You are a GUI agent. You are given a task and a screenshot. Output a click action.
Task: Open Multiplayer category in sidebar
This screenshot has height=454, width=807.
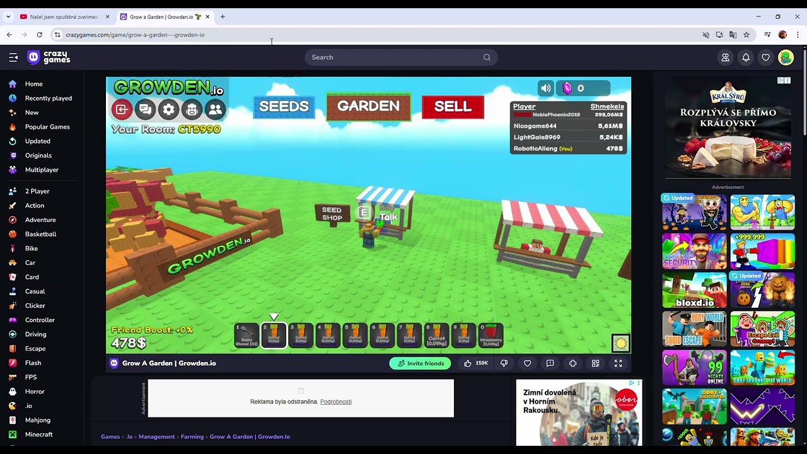coord(42,170)
